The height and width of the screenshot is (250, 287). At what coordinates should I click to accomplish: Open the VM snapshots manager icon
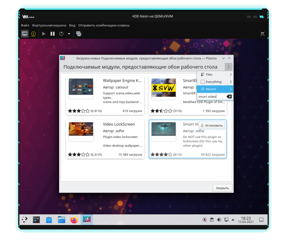point(79,34)
